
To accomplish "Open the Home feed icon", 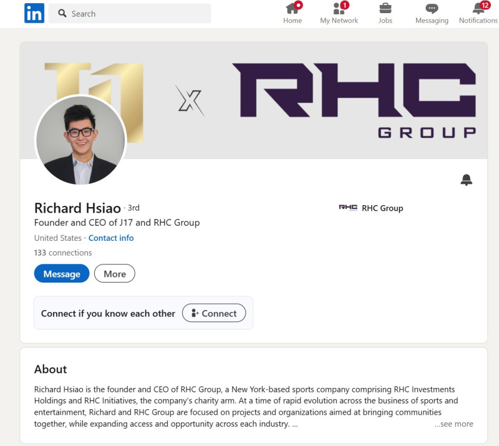I will coord(293,8).
